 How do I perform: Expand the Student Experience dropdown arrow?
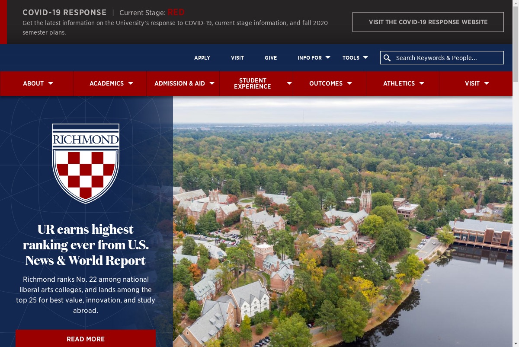(289, 83)
